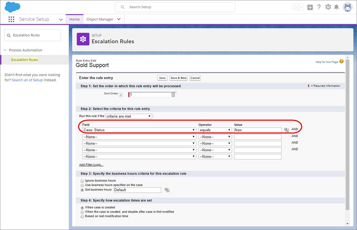Click the Sort Order field stepper icon
The image size is (357, 230).
point(173,94)
